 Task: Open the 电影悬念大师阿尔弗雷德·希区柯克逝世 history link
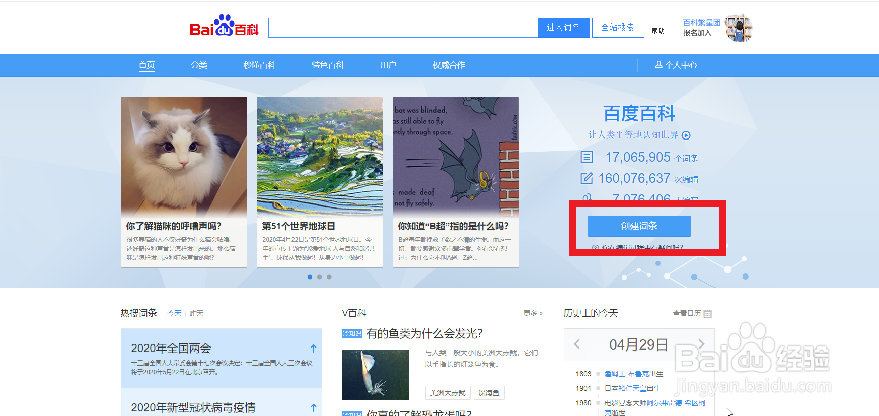click(654, 407)
